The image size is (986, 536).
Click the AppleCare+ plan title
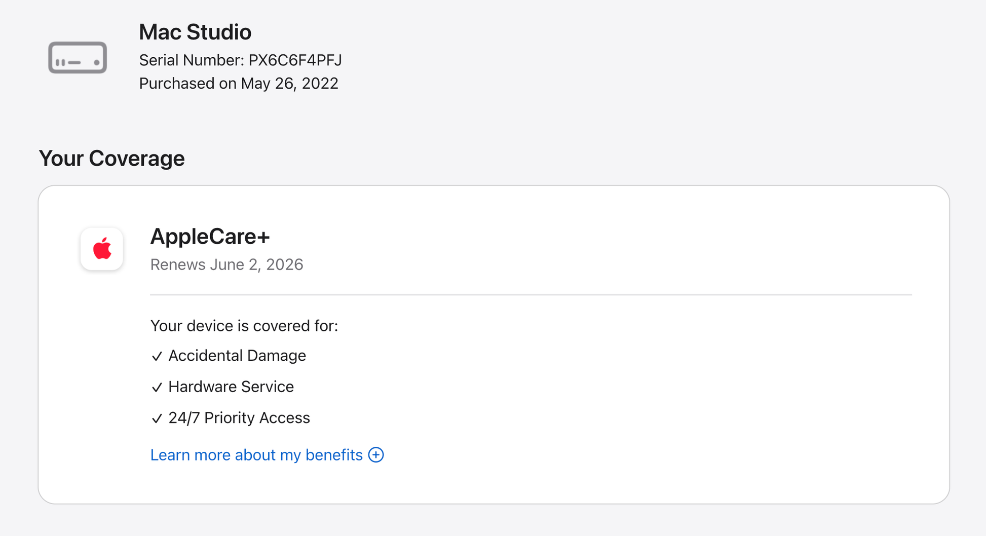[210, 237]
